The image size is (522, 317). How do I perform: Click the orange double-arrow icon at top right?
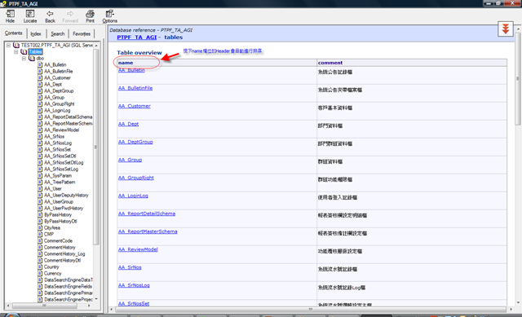pyautogui.click(x=506, y=29)
